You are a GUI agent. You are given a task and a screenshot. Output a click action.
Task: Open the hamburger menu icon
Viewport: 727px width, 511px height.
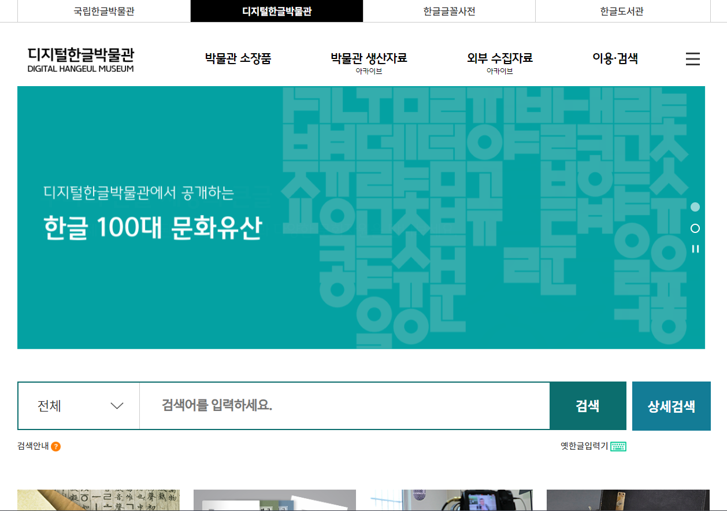coord(692,59)
